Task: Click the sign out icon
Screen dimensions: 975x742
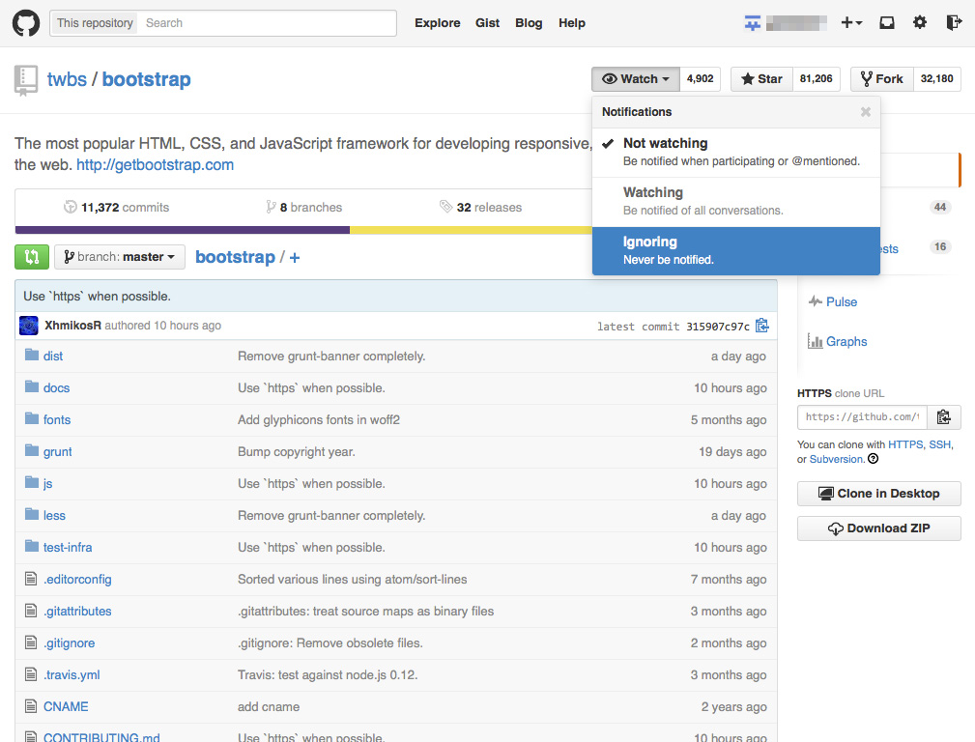Action: click(954, 23)
